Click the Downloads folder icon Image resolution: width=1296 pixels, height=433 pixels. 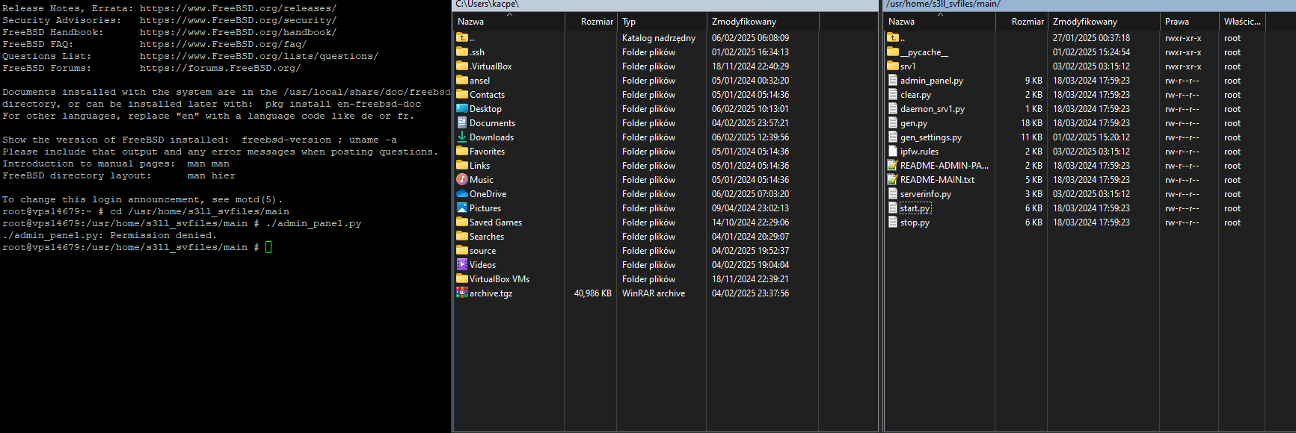pyautogui.click(x=462, y=137)
